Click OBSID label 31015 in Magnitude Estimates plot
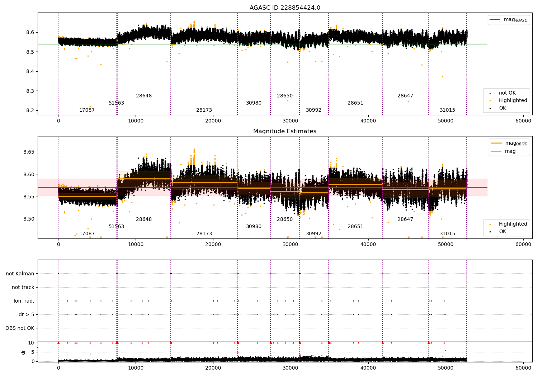Screen dimensions: 538x376 pyautogui.click(x=448, y=234)
